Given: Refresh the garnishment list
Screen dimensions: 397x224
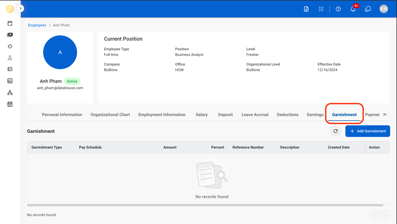Looking at the screenshot, I should point(336,131).
